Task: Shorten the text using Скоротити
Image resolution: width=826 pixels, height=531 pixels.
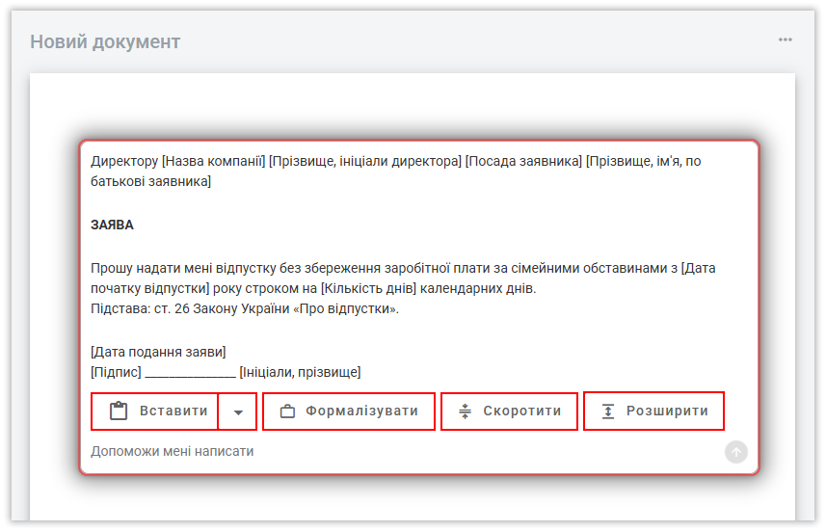Action: [x=509, y=412]
